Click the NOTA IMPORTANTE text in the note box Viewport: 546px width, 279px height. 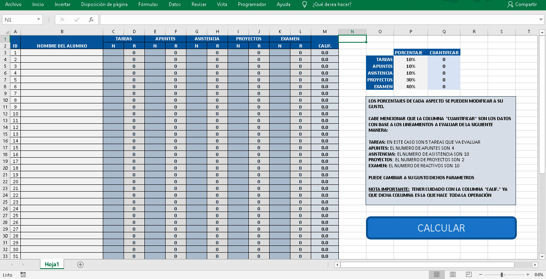[389, 189]
